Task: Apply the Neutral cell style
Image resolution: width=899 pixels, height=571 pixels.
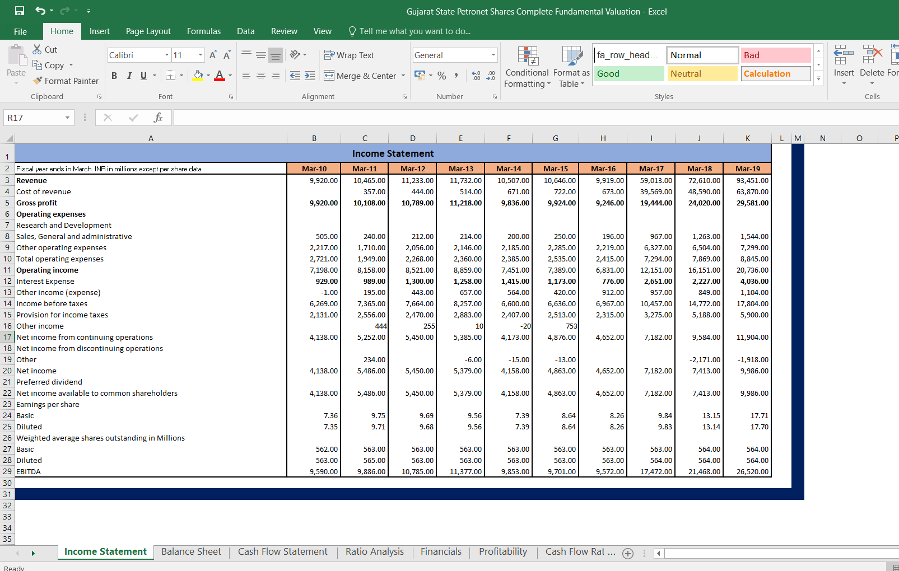Action: 702,73
